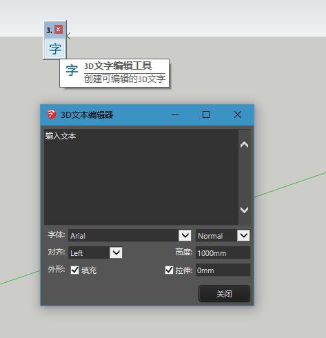This screenshot has width=326, height=338.
Task: Minimize the 3D文本编辑器 window
Action: (175, 115)
